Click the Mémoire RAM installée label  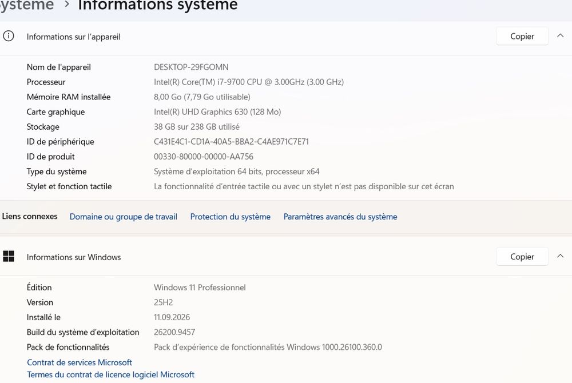(69, 97)
